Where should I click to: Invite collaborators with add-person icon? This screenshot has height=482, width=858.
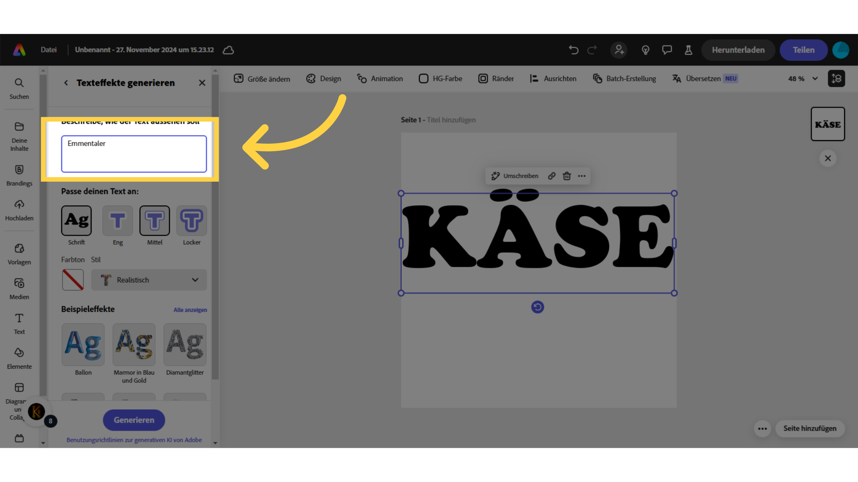(619, 50)
